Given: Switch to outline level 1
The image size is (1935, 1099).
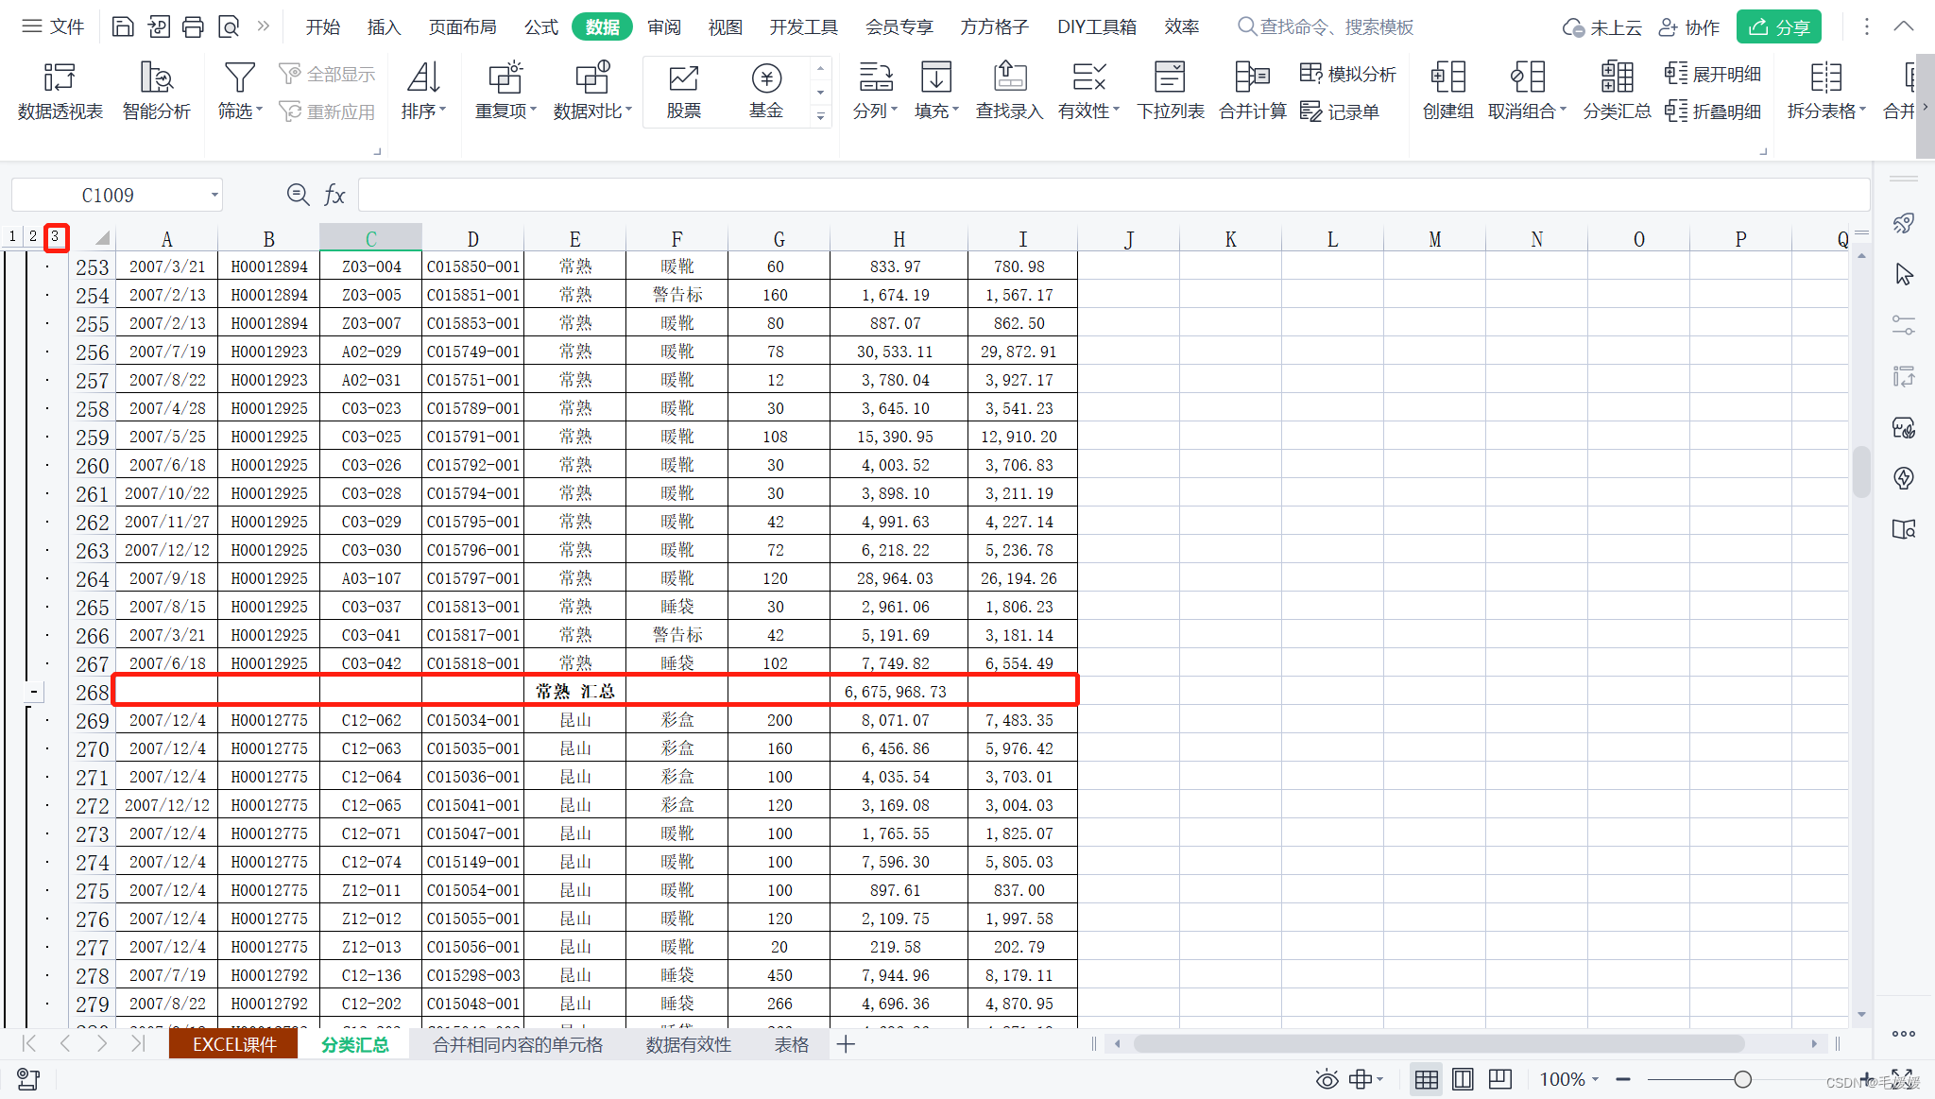Looking at the screenshot, I should point(12,236).
